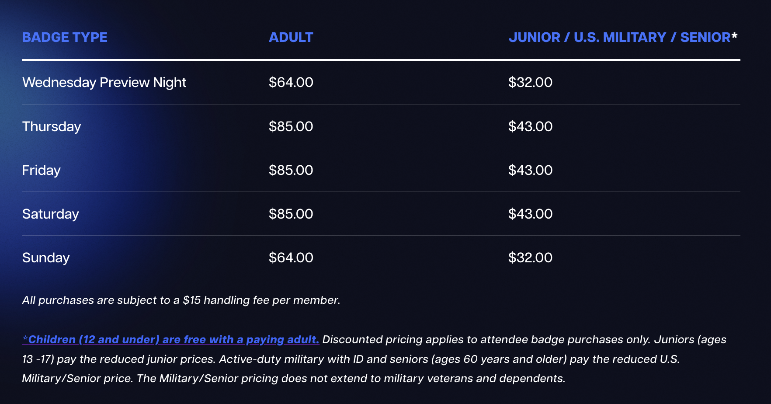Image resolution: width=771 pixels, height=404 pixels.
Task: Click the Friday badge type label
Action: tap(41, 171)
